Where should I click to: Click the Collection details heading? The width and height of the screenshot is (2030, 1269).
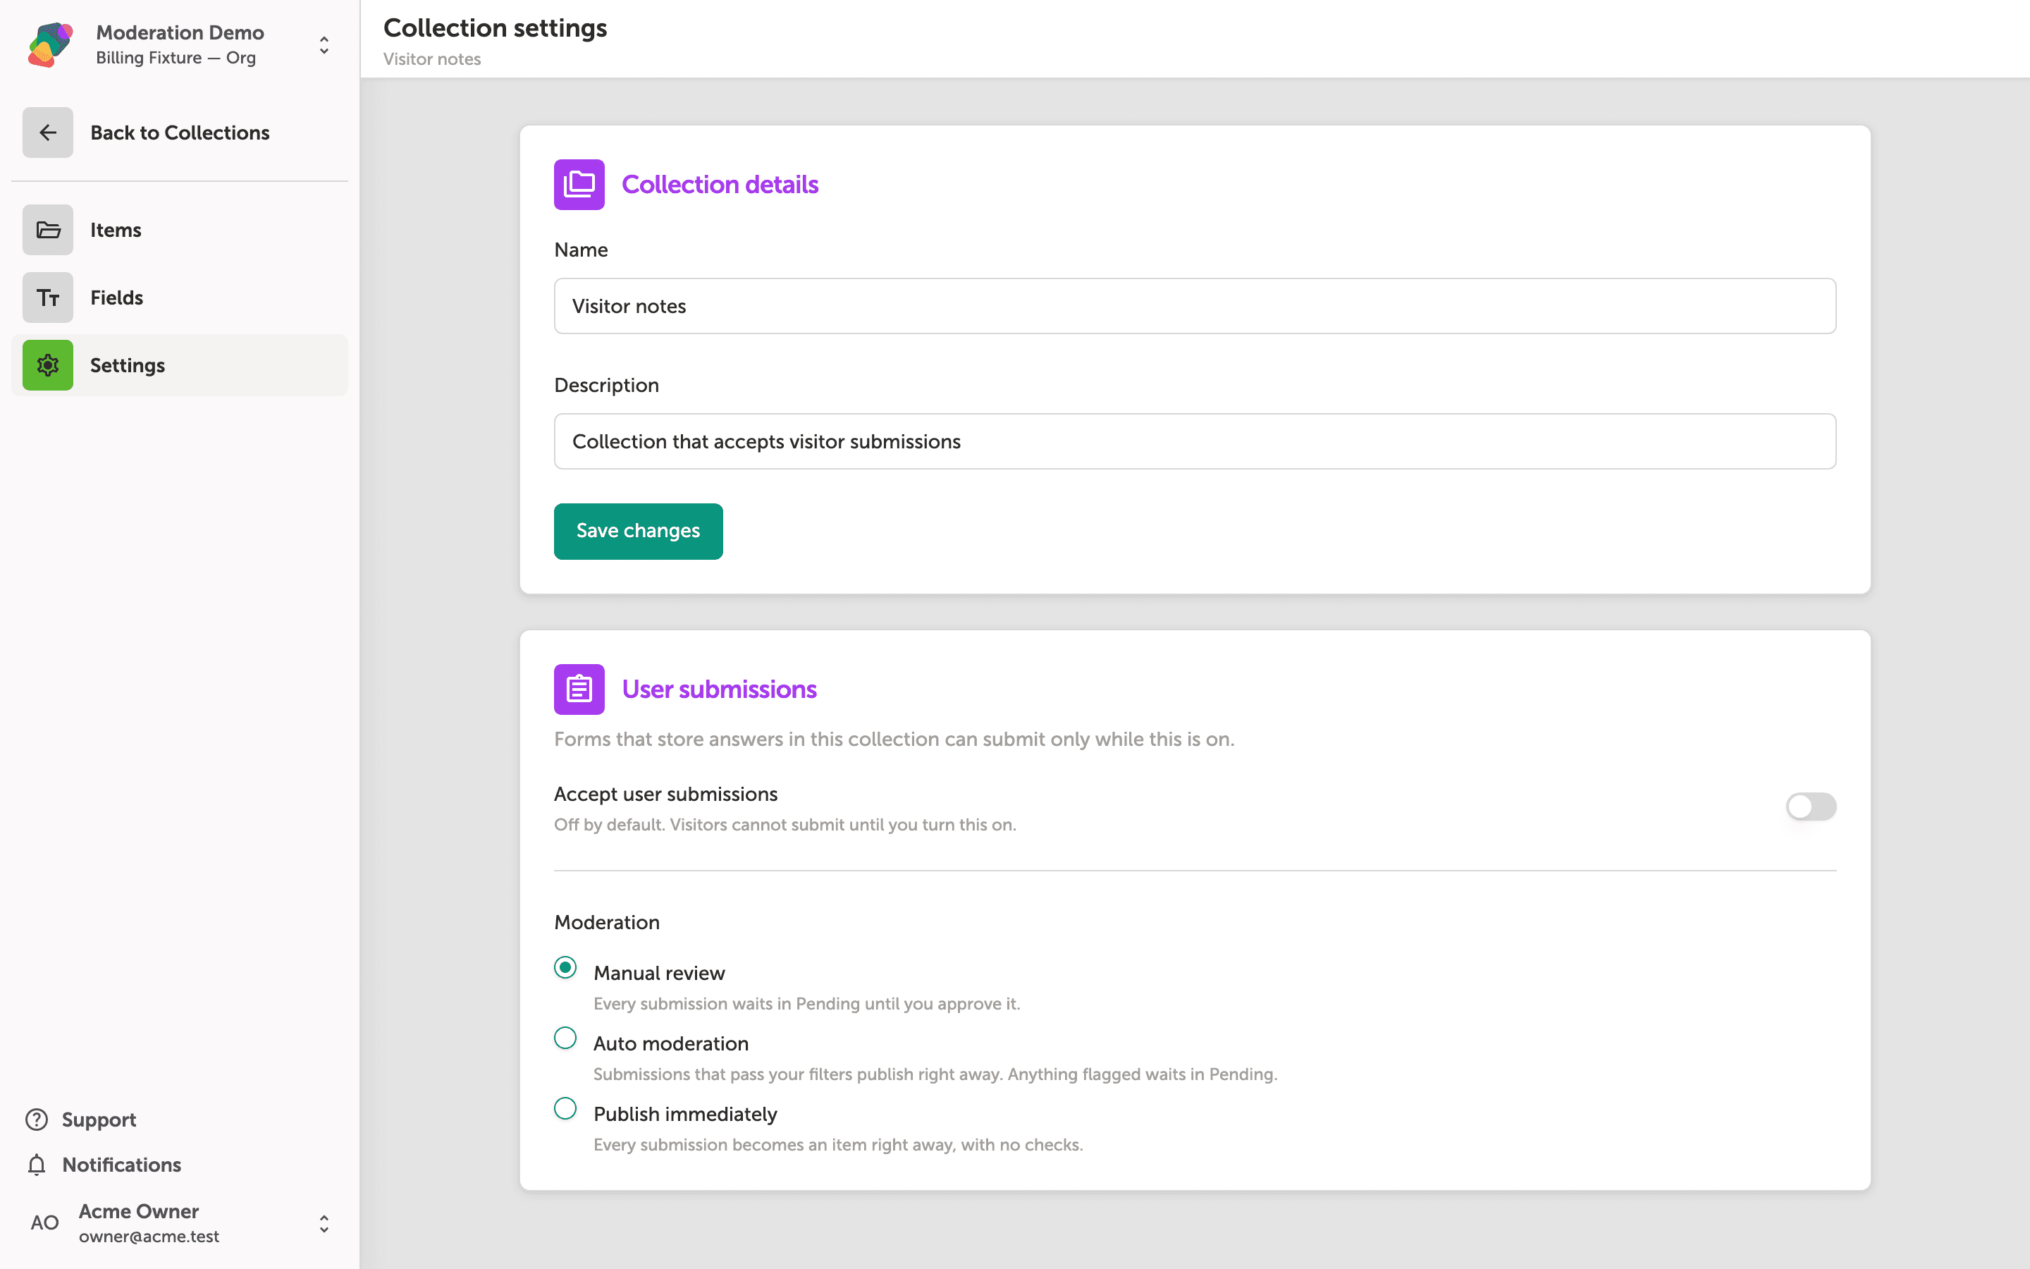pyautogui.click(x=720, y=185)
